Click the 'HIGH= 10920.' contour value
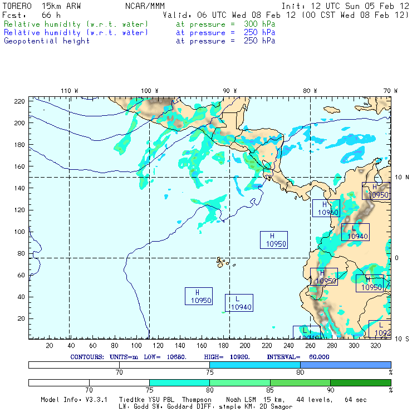The height and width of the screenshot is (412, 412). [x=227, y=357]
